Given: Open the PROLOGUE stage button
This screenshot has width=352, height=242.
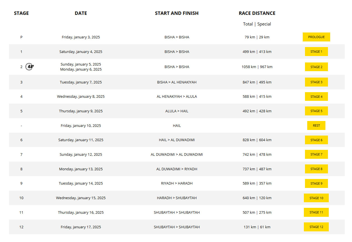Looking at the screenshot, I should [316, 37].
